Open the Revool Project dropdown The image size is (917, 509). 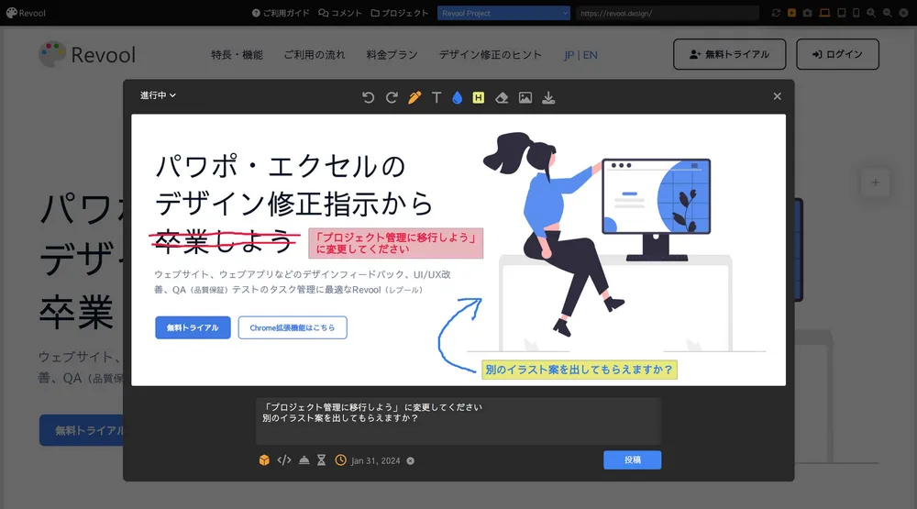(503, 13)
